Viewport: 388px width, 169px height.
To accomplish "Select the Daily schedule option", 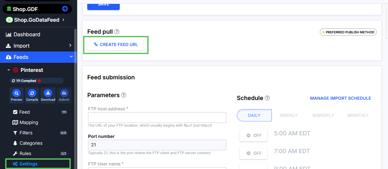I will pos(254,115).
